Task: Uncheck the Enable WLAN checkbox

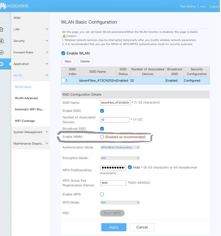Action: tap(63, 53)
